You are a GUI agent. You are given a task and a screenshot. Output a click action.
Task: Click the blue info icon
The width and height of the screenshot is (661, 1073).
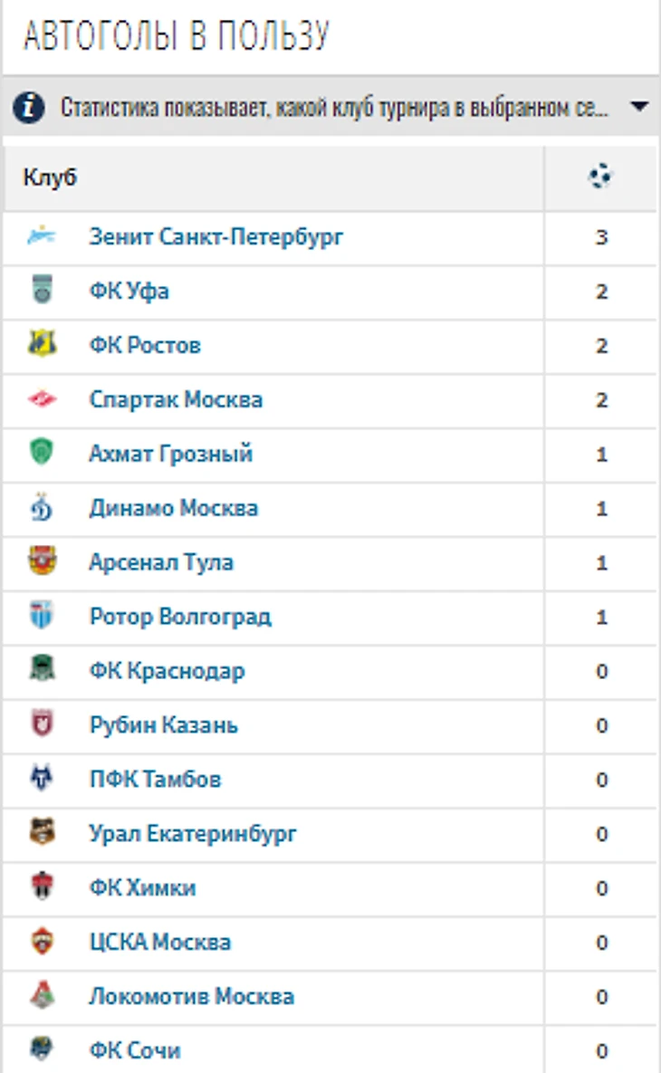(x=29, y=108)
